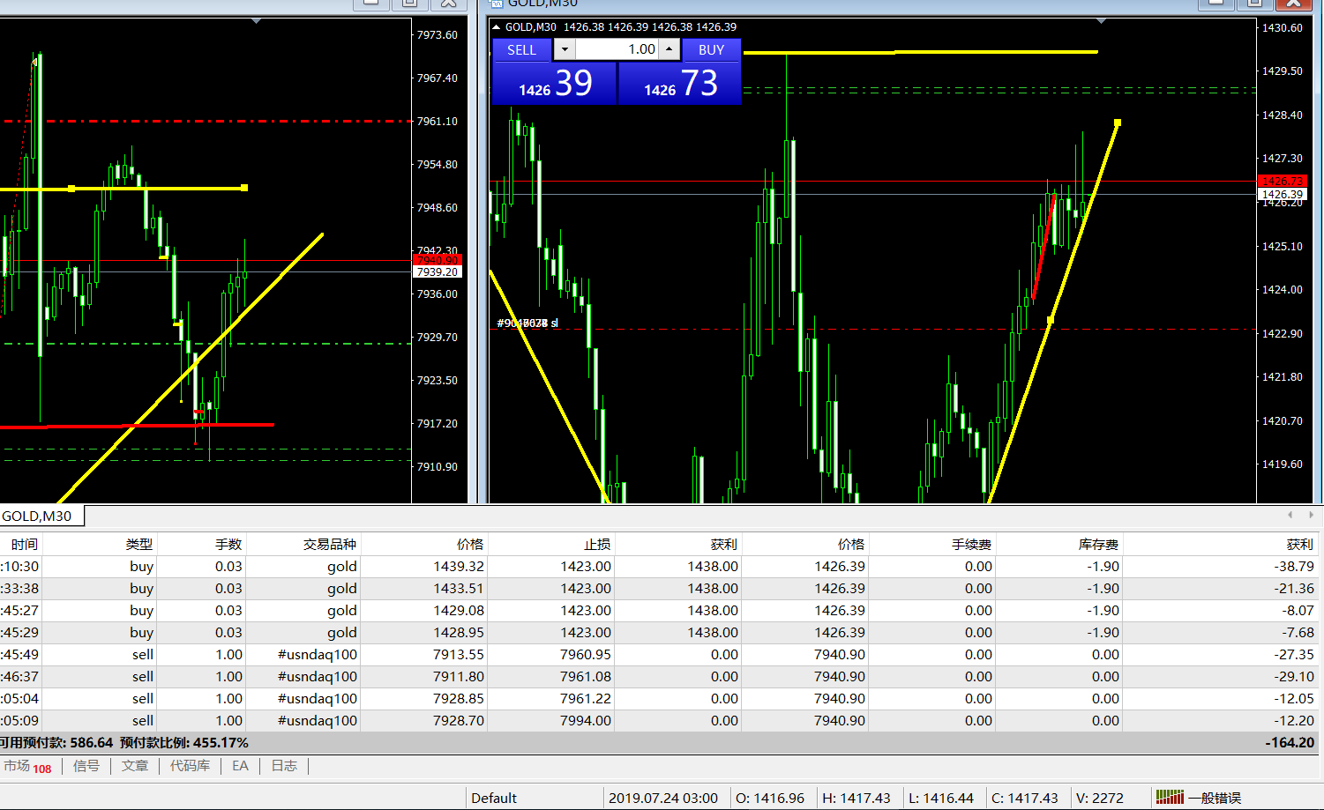This screenshot has width=1324, height=810.
Task: Click the chart shift marker on the gold chart
Action: 1101,21
